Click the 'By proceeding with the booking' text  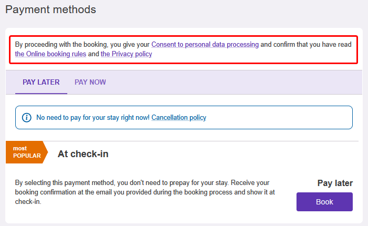click(82, 44)
